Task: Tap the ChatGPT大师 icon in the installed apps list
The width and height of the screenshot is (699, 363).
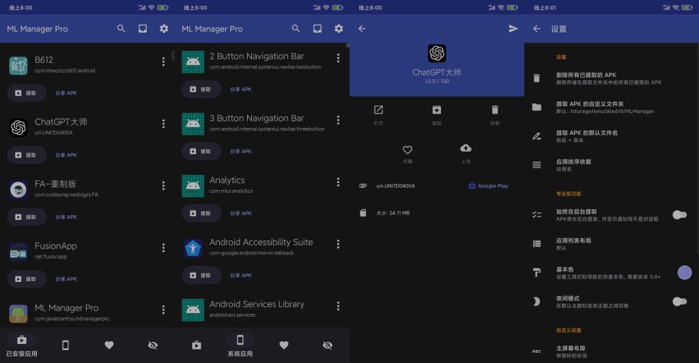Action: (18, 127)
